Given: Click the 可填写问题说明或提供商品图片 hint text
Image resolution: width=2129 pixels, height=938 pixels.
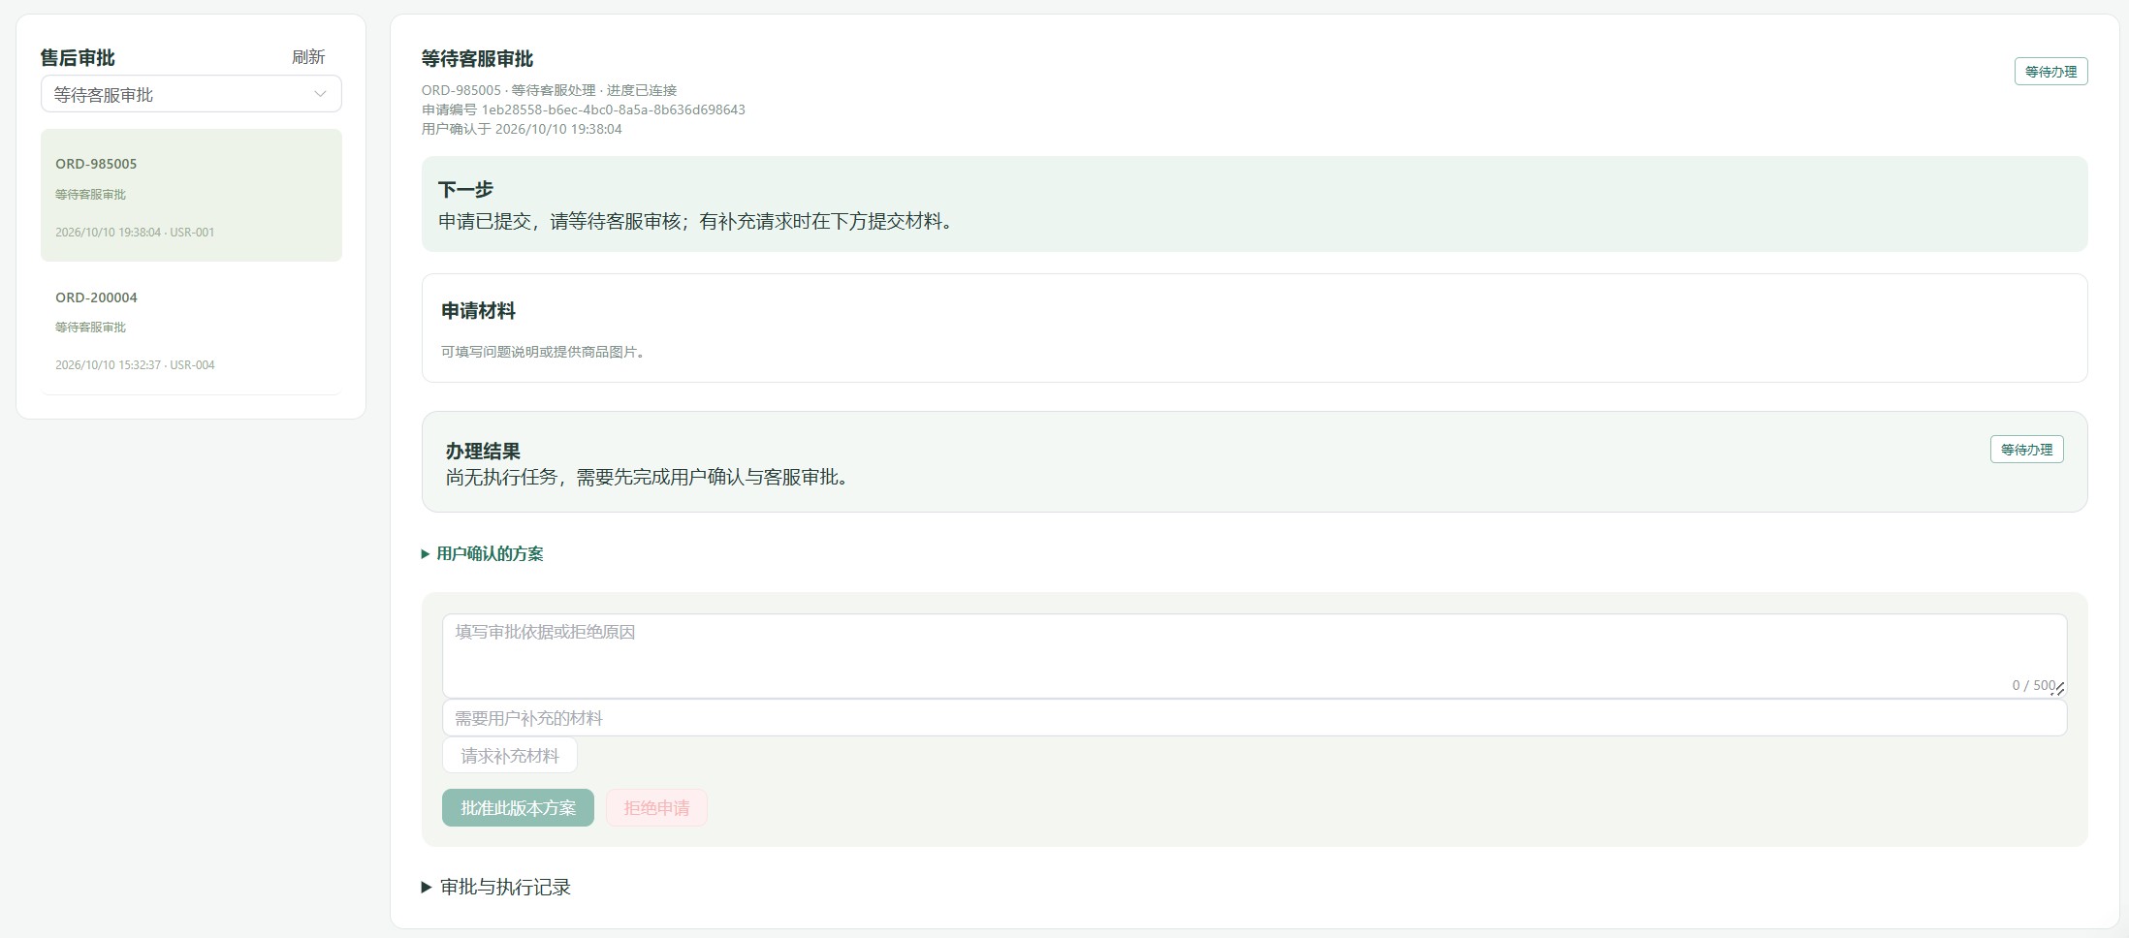Looking at the screenshot, I should click(x=545, y=352).
